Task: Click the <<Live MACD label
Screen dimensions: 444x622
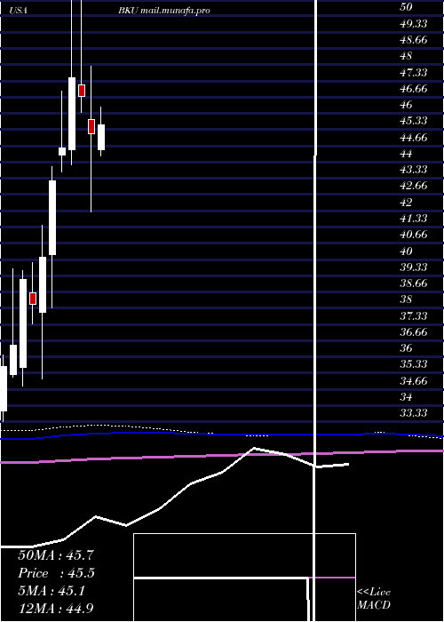Action: pyautogui.click(x=374, y=598)
